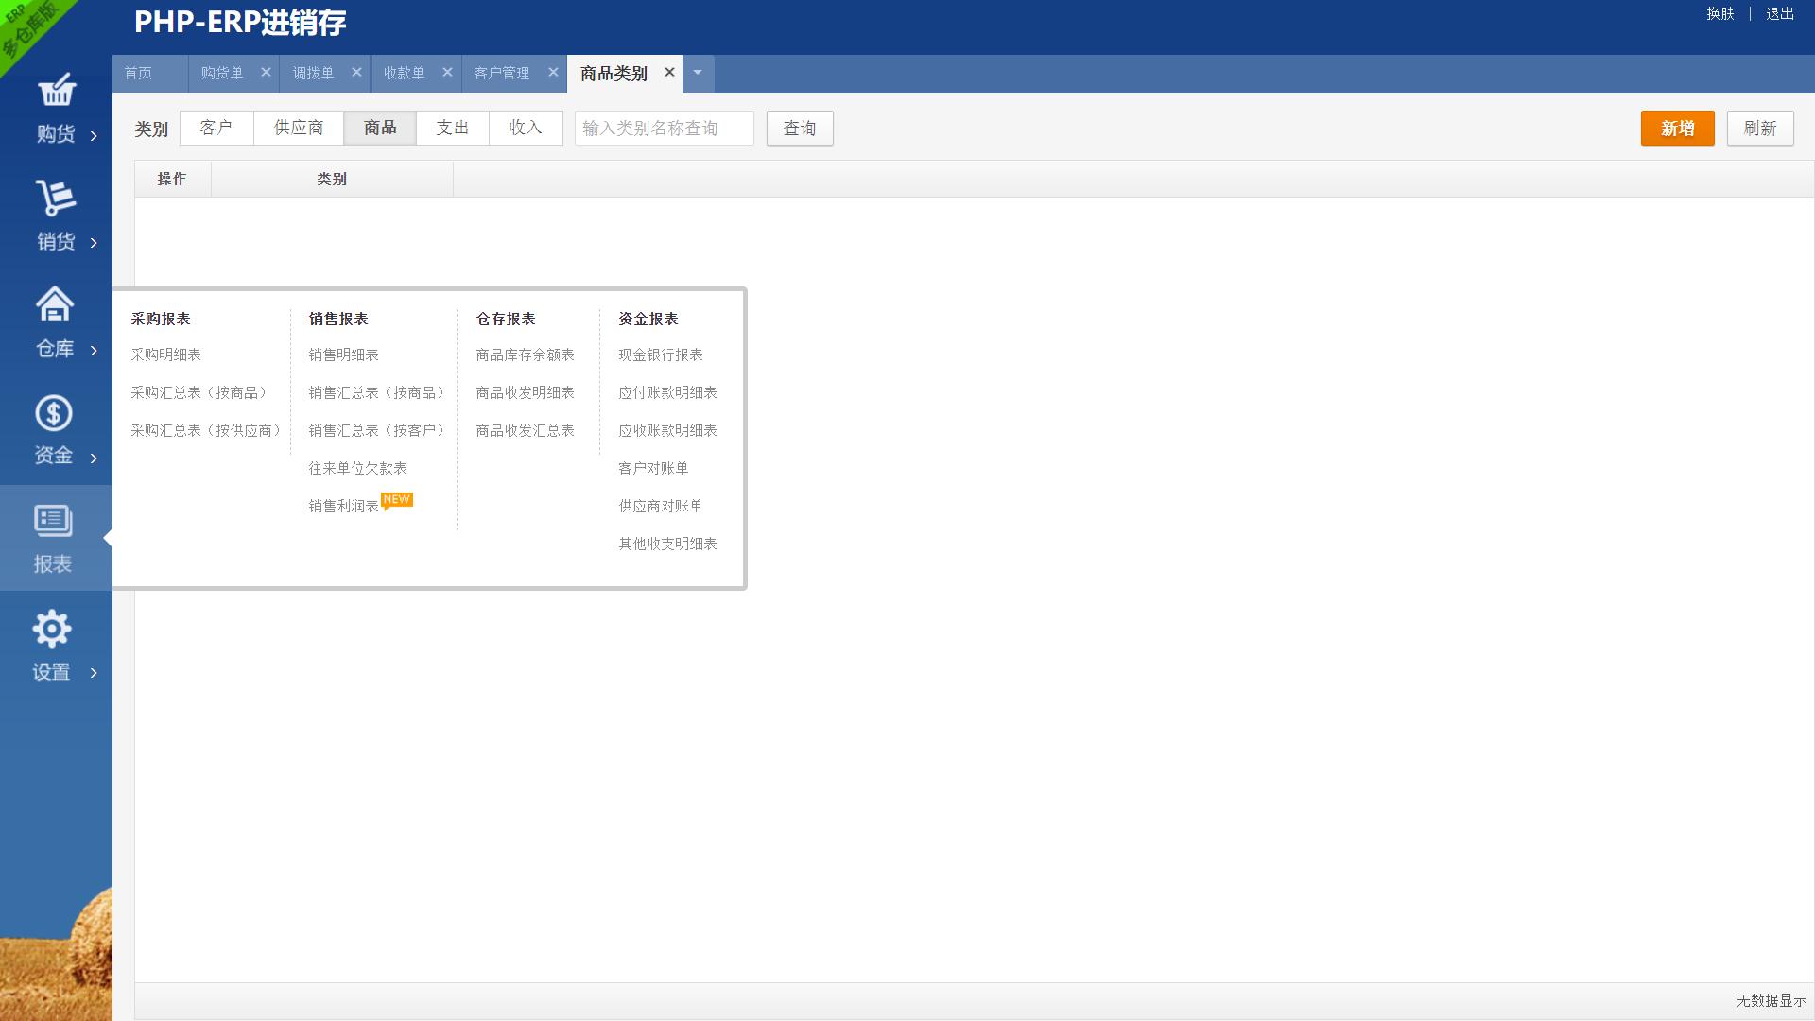Log out via the 退出 link
1815x1021 pixels.
[1780, 14]
